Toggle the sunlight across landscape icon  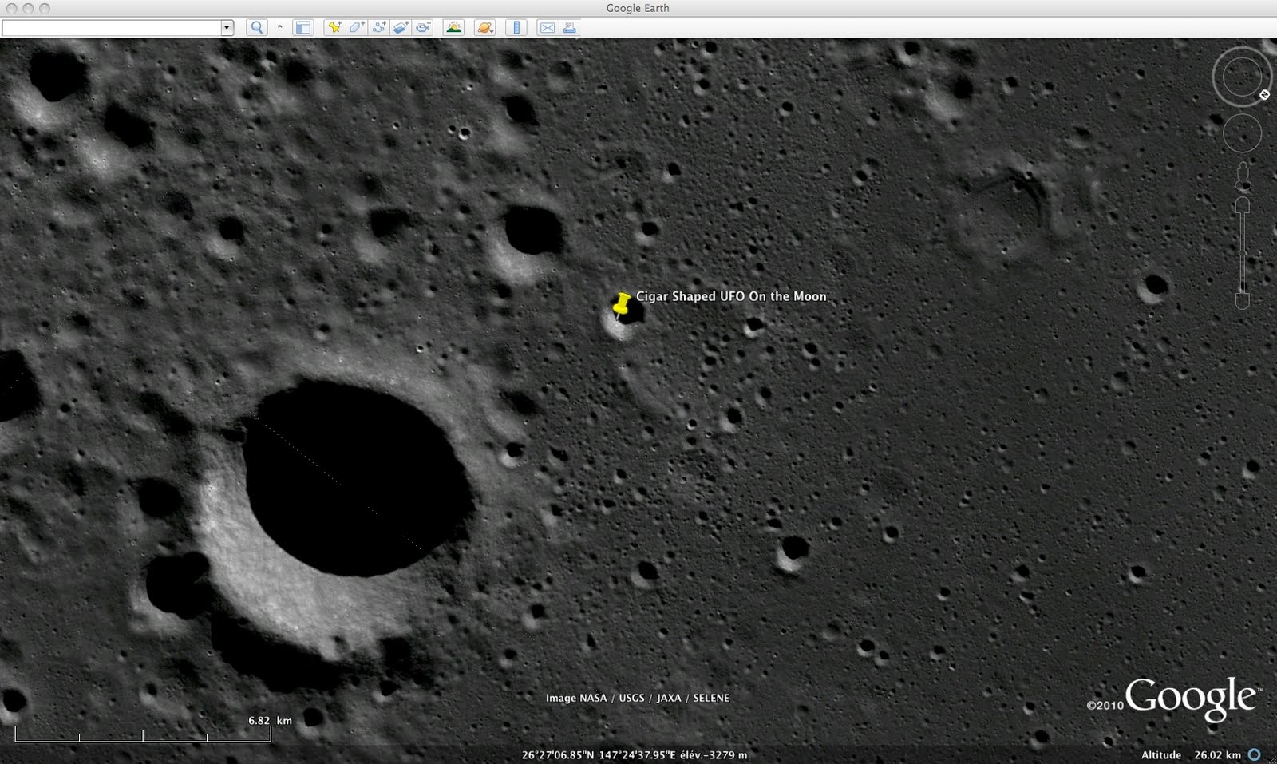click(x=453, y=27)
